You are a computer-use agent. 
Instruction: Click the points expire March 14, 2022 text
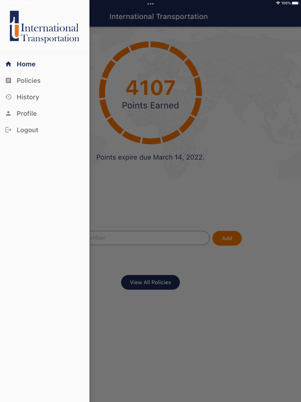(x=150, y=157)
